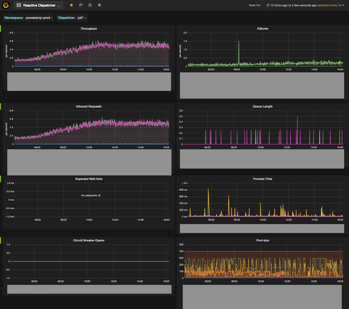Open the Inbound Requests panel title menu
The height and width of the screenshot is (309, 349).
pyautogui.click(x=89, y=106)
